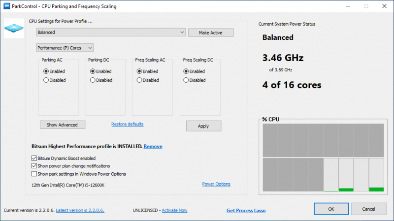Open the Performance (P) Cores dropdown
This screenshot has width=394, height=221.
(65, 48)
